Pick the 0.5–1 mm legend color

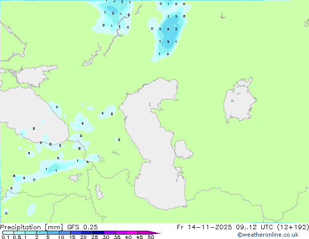(19, 233)
